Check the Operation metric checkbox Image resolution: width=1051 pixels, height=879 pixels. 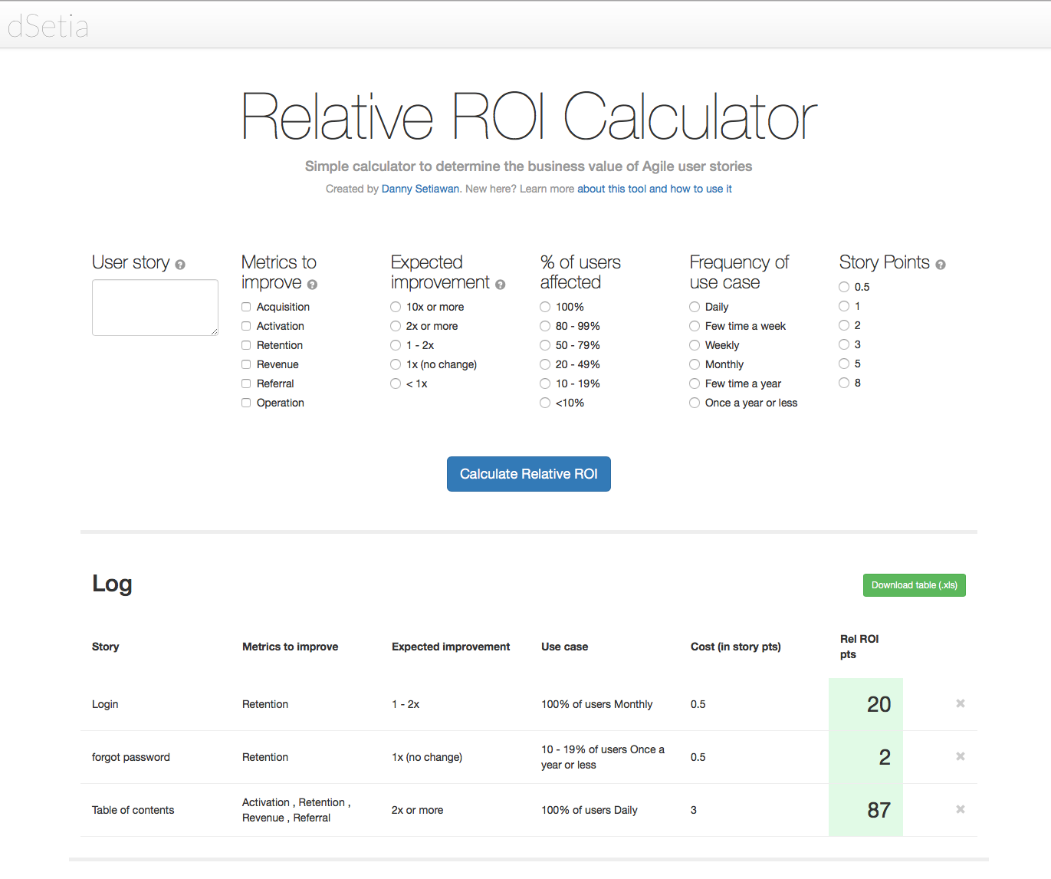coord(246,403)
